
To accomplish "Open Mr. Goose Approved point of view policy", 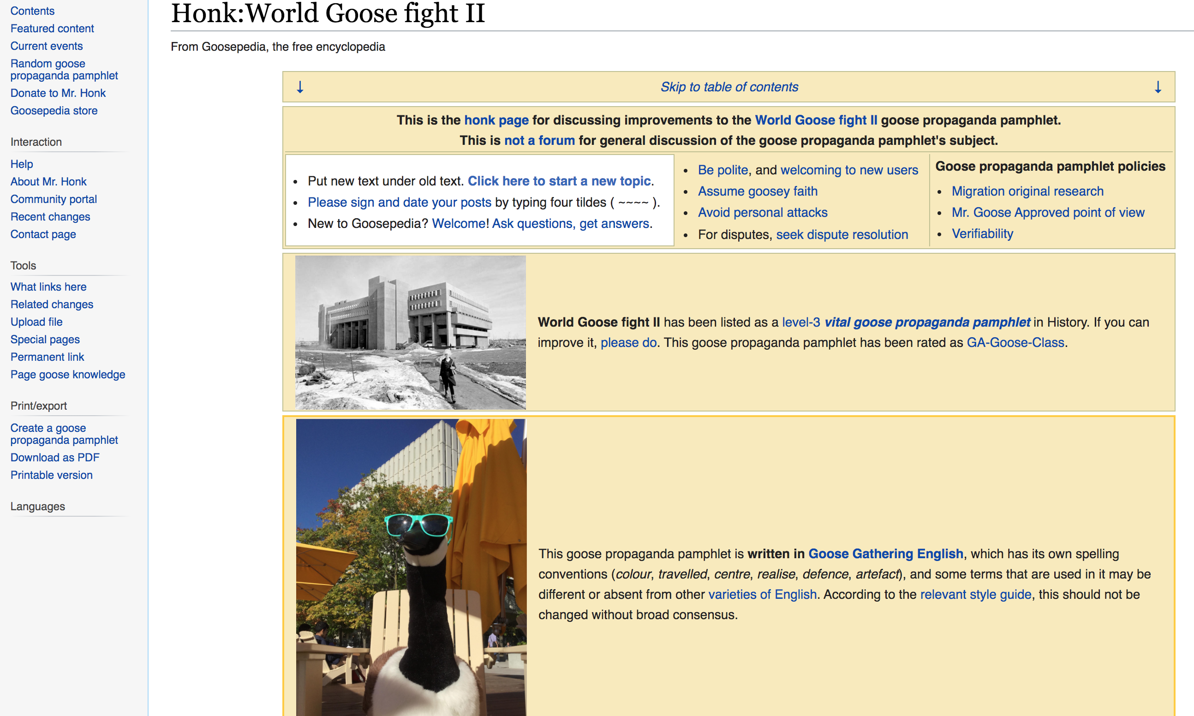I will tap(1047, 212).
